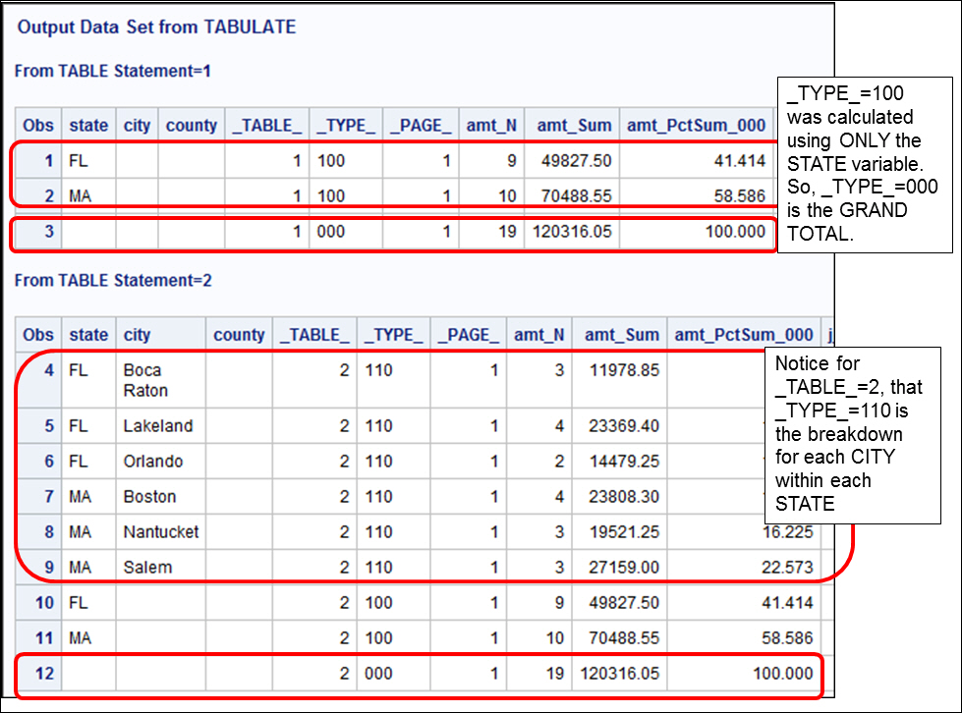Select the Nantucket city cell

click(160, 532)
